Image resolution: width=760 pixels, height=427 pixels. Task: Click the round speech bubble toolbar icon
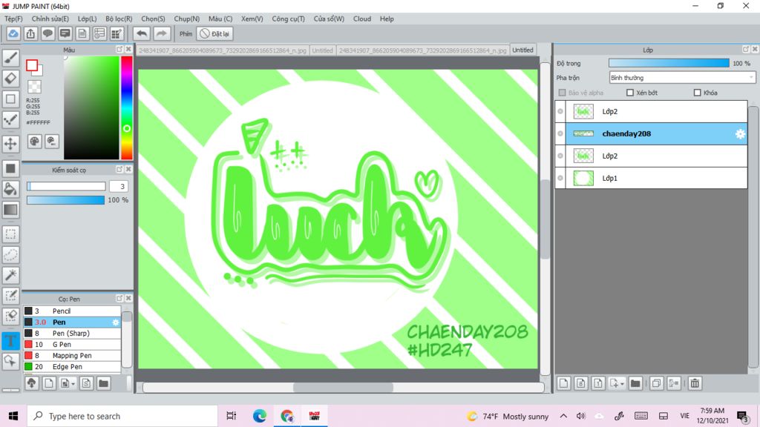pyautogui.click(x=47, y=33)
